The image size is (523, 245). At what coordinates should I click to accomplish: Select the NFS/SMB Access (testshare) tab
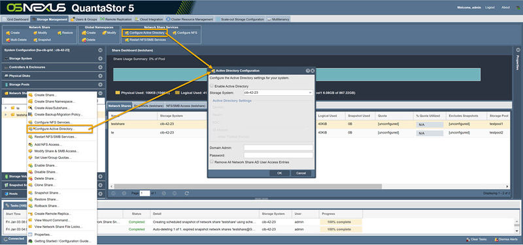pyautogui.click(x=186, y=106)
